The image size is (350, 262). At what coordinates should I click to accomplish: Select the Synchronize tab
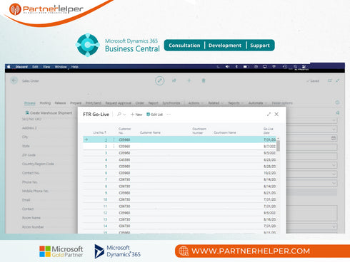(171, 103)
